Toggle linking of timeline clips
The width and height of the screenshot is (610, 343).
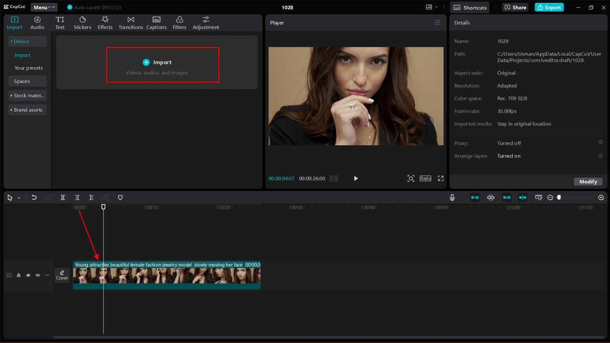[x=507, y=197]
